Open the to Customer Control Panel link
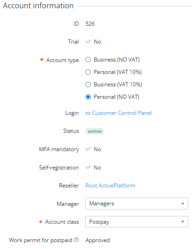This screenshot has height=249, width=192. pos(119,113)
